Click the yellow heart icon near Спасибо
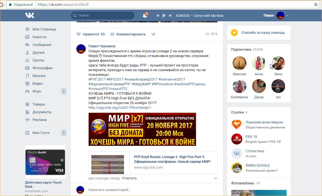 234,33
